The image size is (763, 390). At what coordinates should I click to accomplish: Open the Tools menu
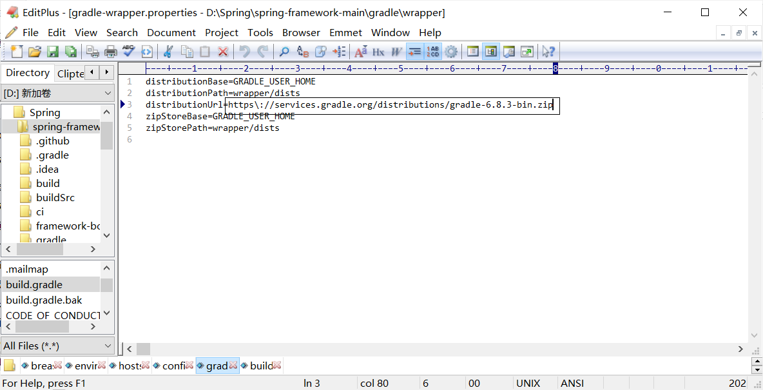pyautogui.click(x=260, y=33)
